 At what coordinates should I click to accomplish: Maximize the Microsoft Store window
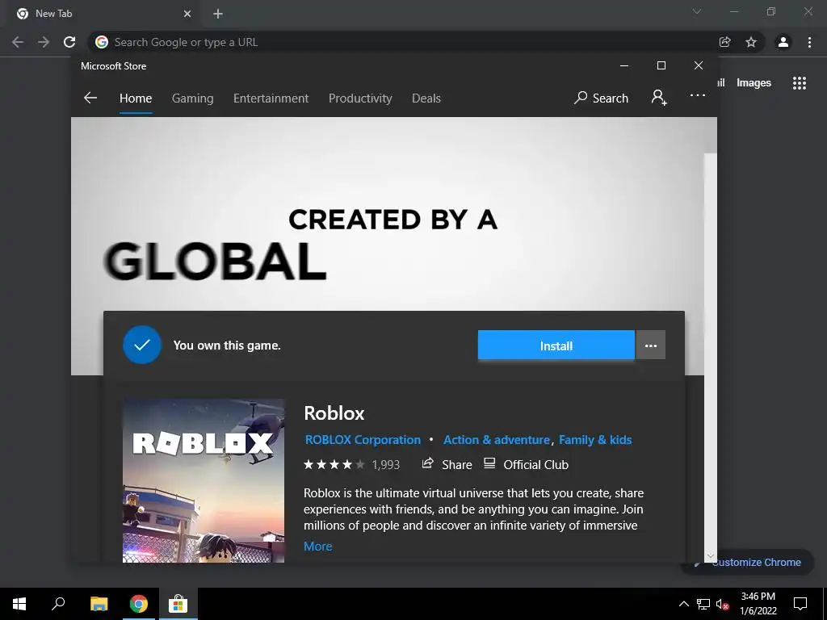pos(661,65)
